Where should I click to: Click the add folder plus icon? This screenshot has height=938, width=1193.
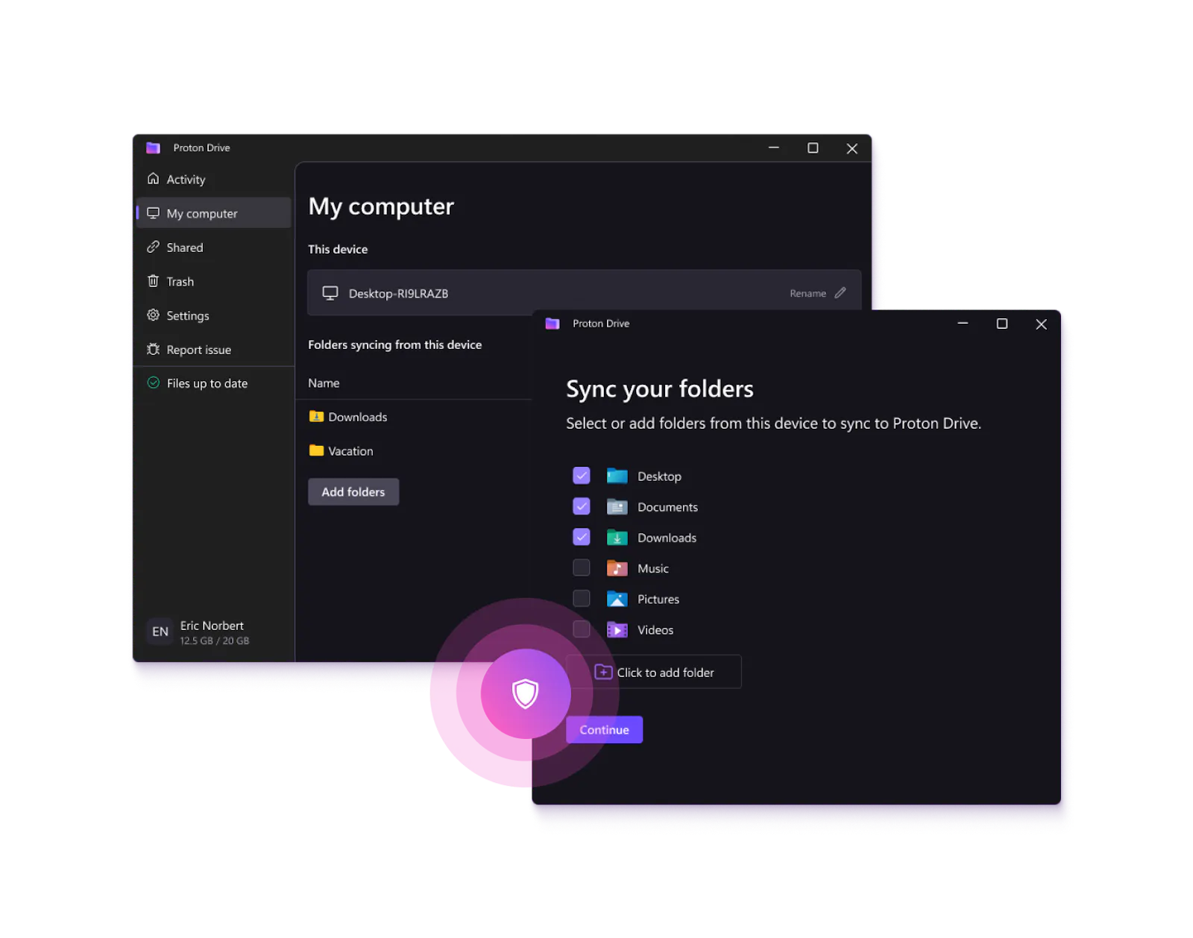pyautogui.click(x=603, y=672)
